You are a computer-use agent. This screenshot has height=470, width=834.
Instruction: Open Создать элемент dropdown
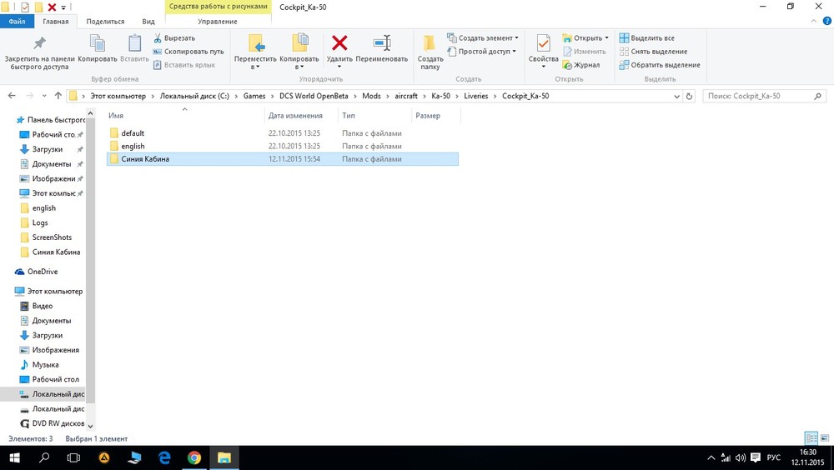pyautogui.click(x=482, y=38)
